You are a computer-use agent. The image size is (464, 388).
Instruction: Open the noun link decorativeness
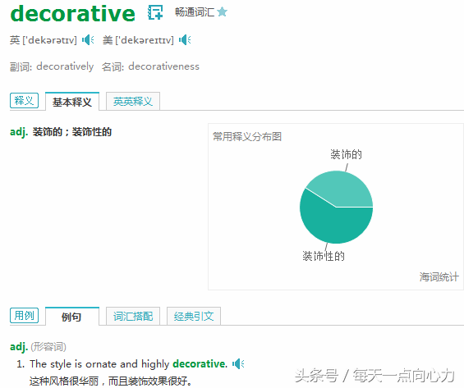click(x=163, y=66)
